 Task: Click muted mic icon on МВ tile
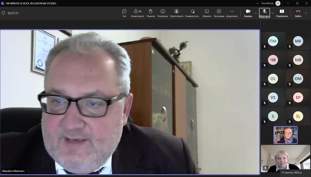290,65
